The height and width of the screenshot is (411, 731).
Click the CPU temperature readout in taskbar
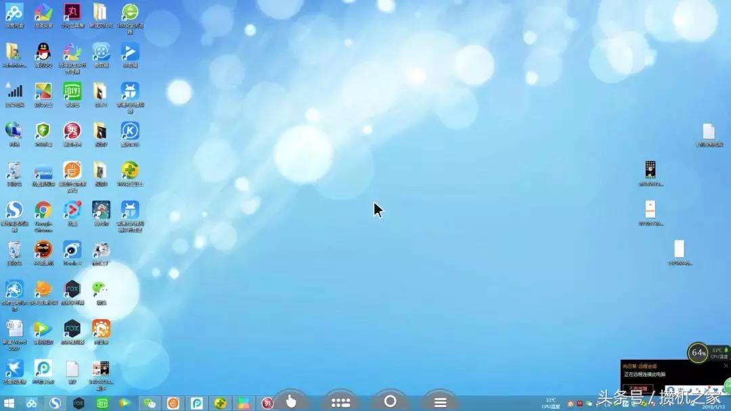550,403
